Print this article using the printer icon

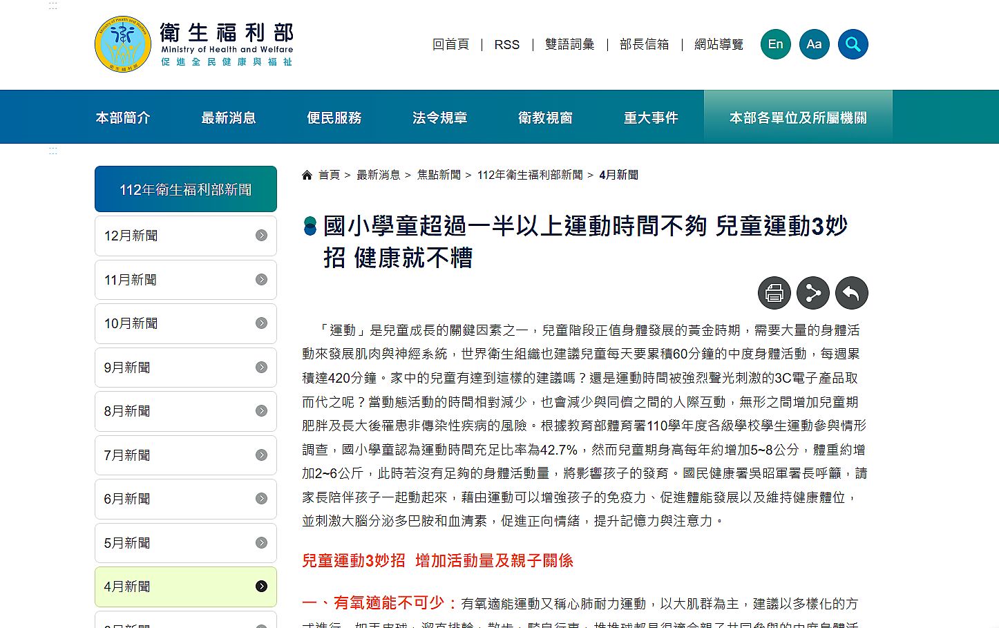click(774, 293)
